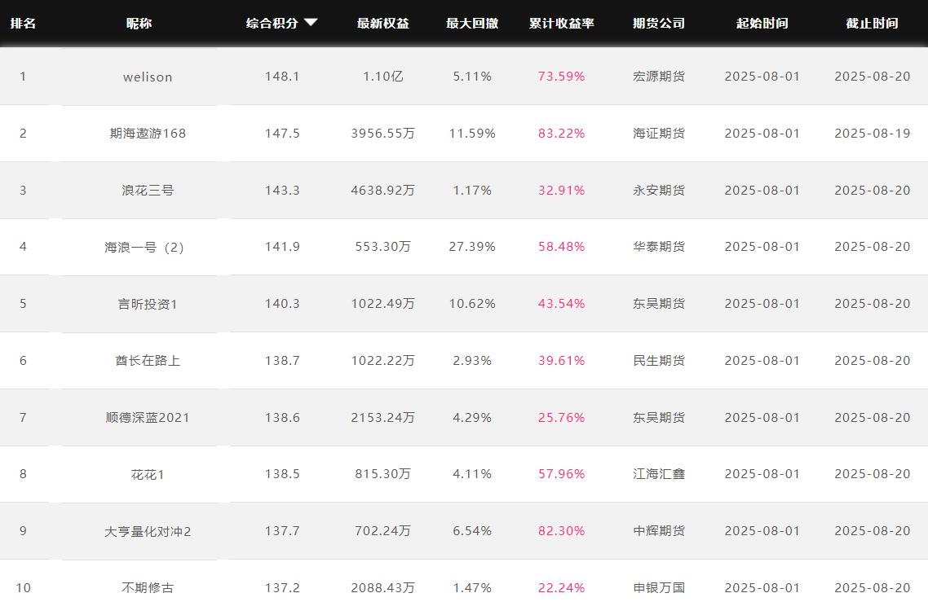Viewport: 928px width, 615px height.
Task: Click the 最大回撤 column header
Action: point(472,23)
